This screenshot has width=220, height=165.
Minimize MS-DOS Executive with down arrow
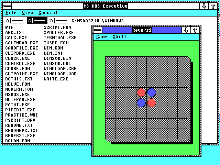204,6
